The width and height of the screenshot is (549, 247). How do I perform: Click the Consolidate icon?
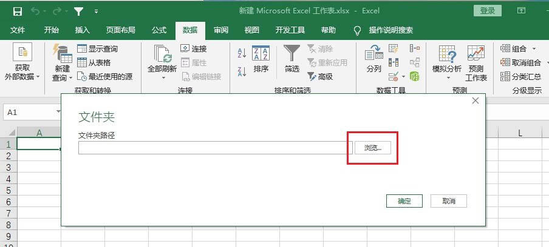(x=415, y=48)
